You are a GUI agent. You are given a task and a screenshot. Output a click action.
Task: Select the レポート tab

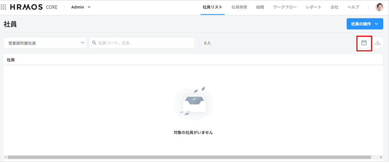313,7
